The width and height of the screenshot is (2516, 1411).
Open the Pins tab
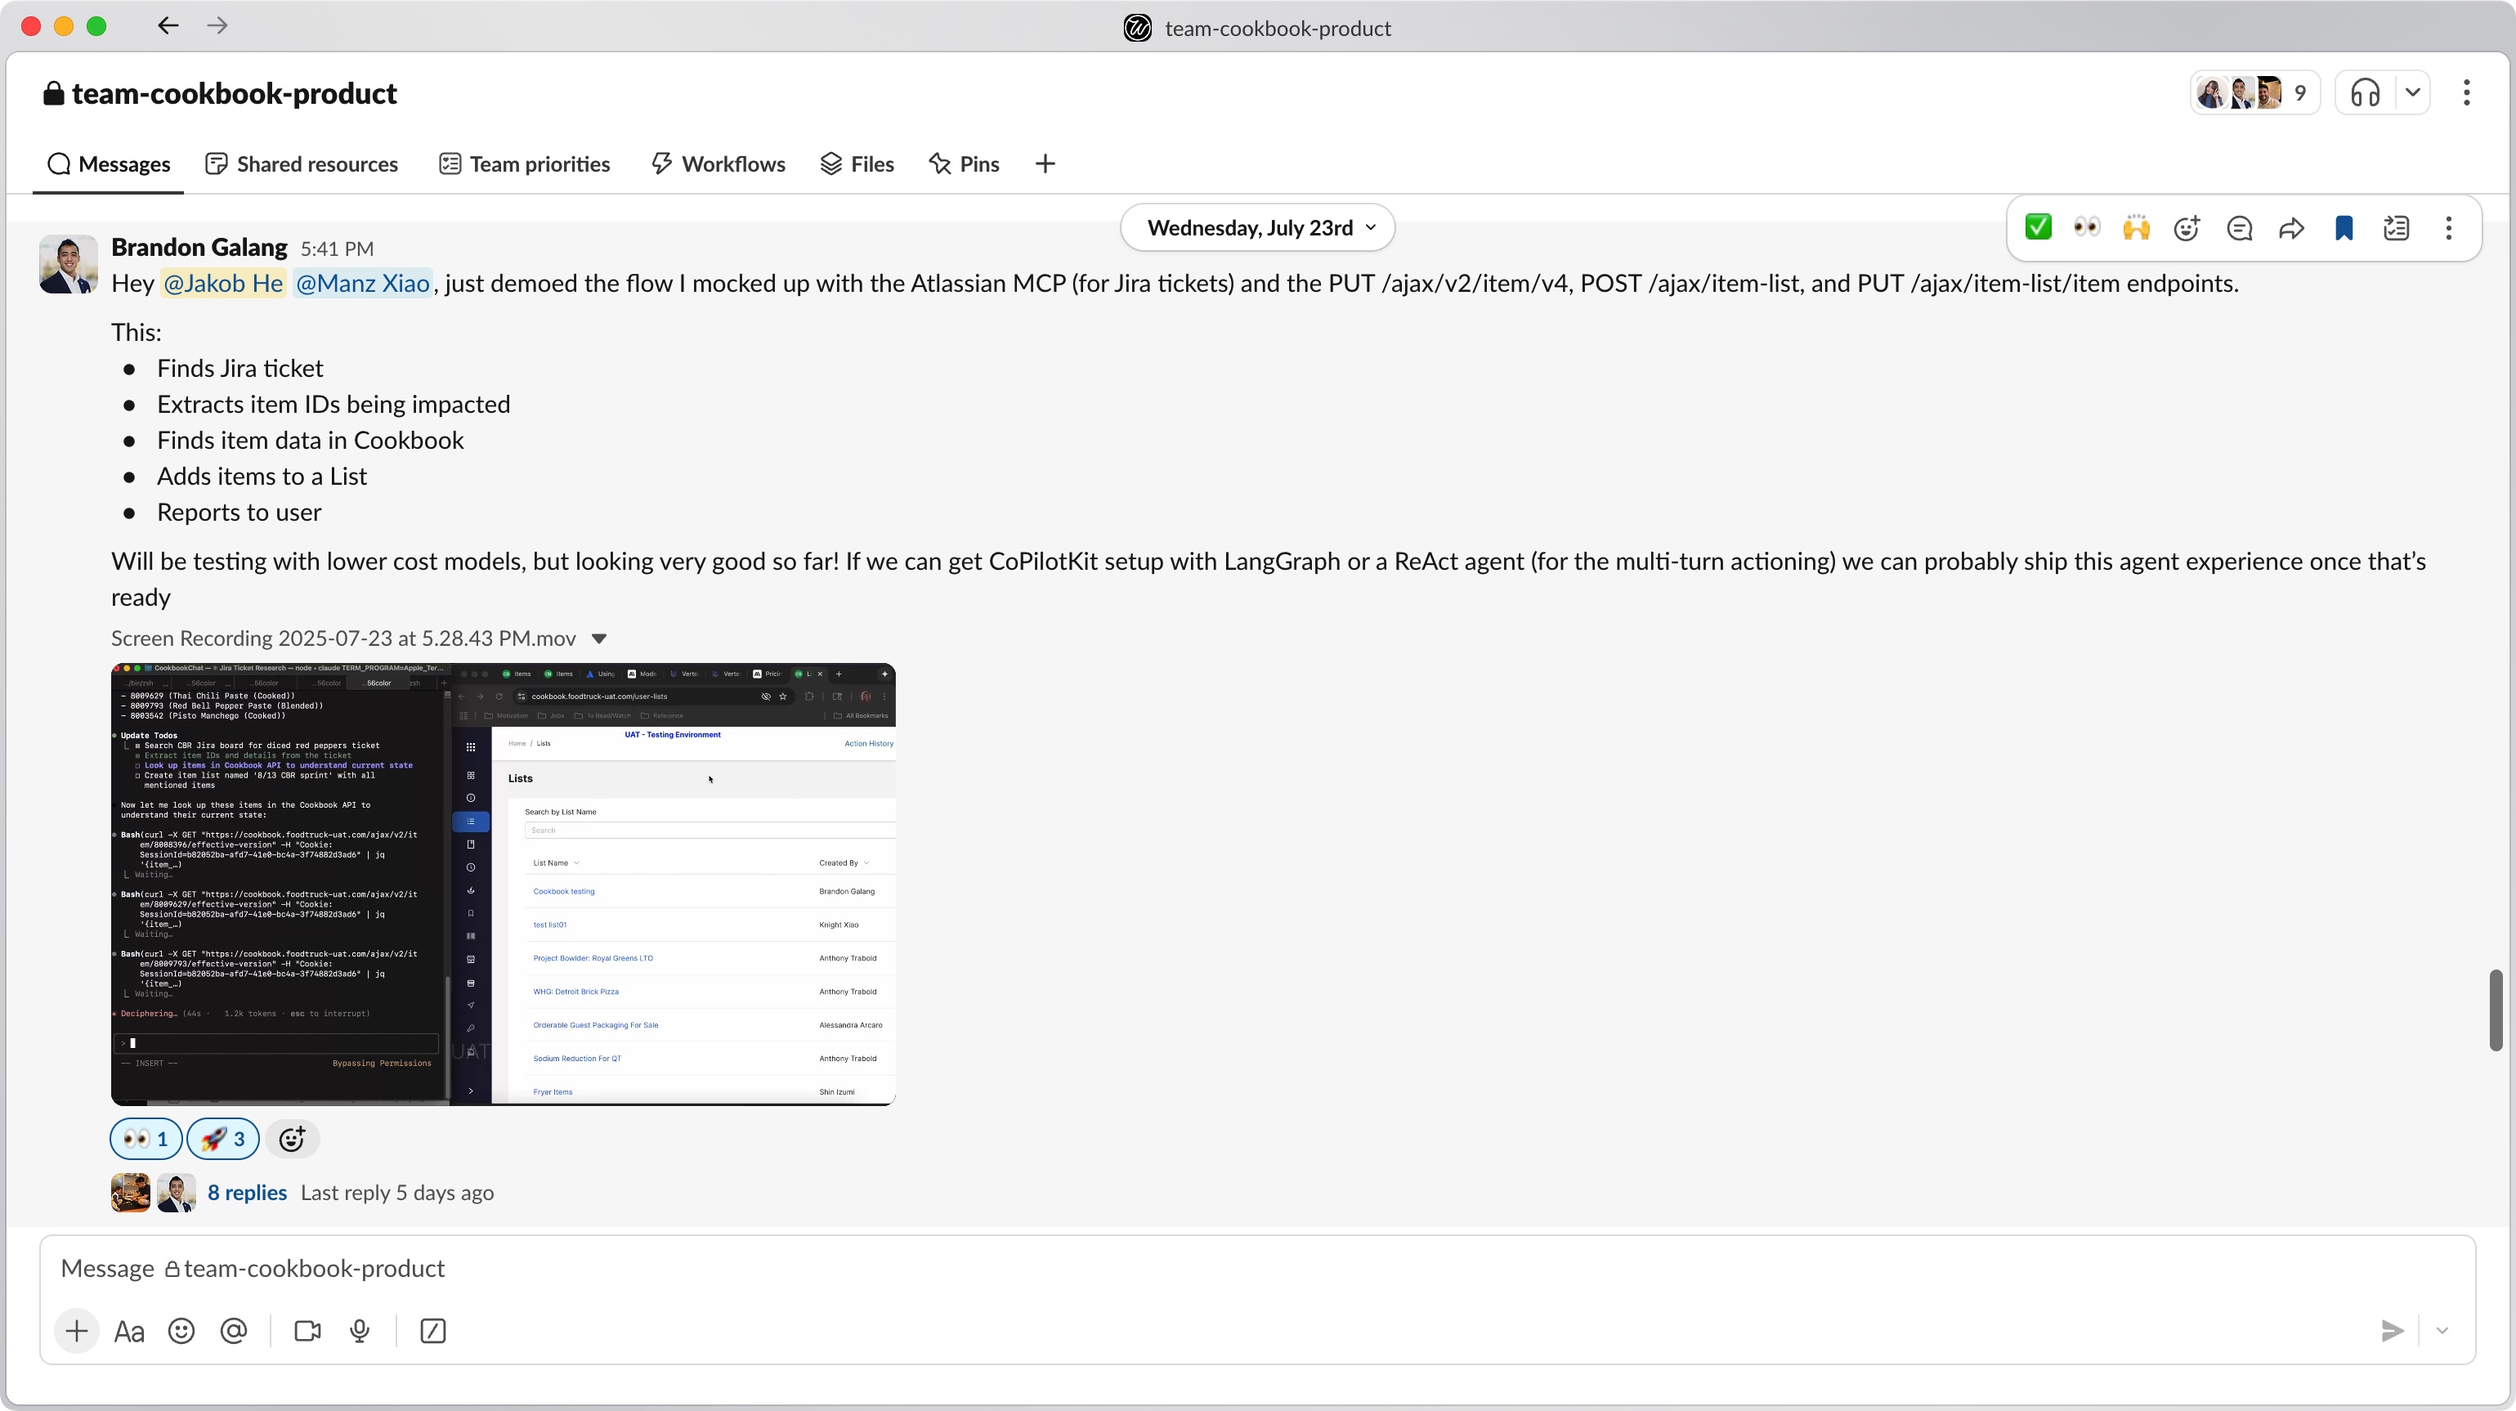(x=964, y=164)
